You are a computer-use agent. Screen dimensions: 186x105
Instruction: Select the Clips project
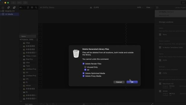pos(28,43)
